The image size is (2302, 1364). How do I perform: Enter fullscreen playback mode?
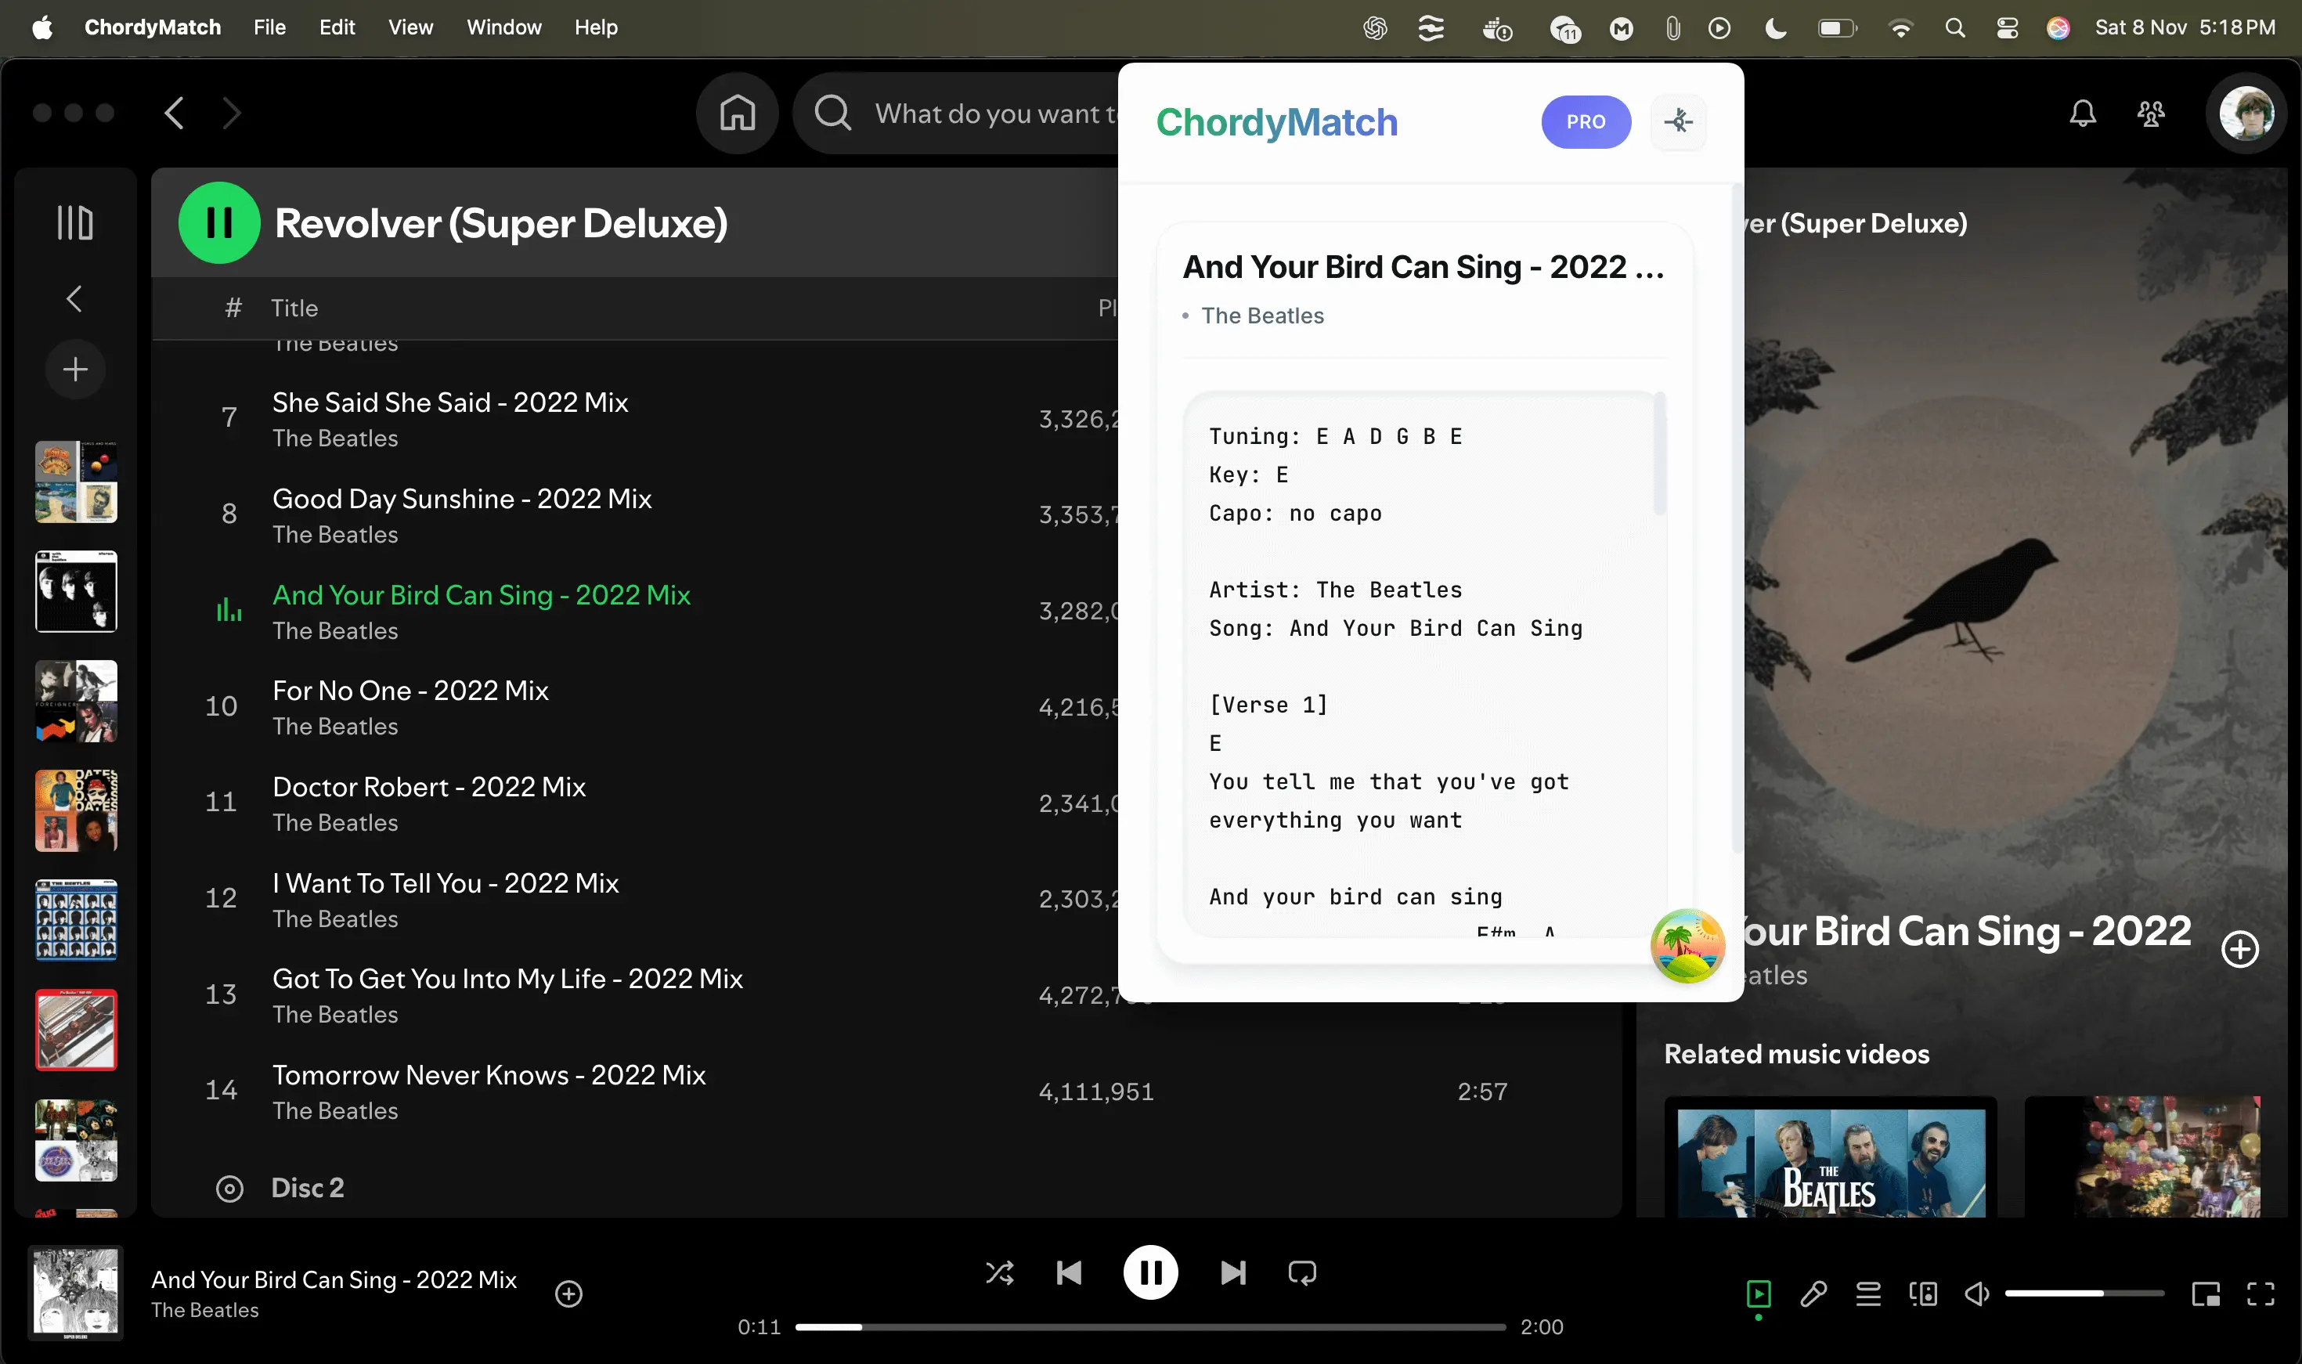coord(2259,1294)
